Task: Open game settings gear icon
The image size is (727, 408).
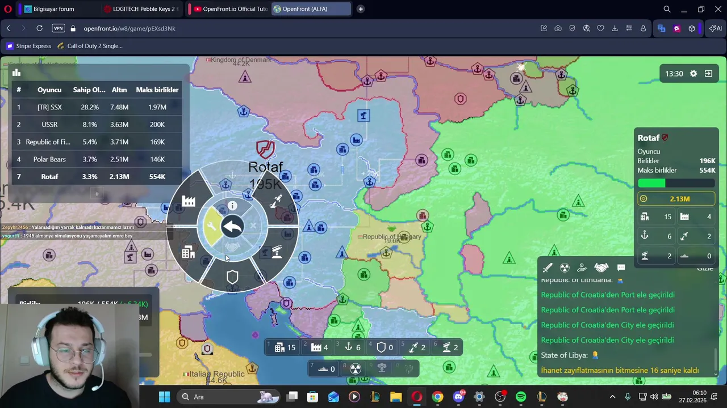Action: 693,74
